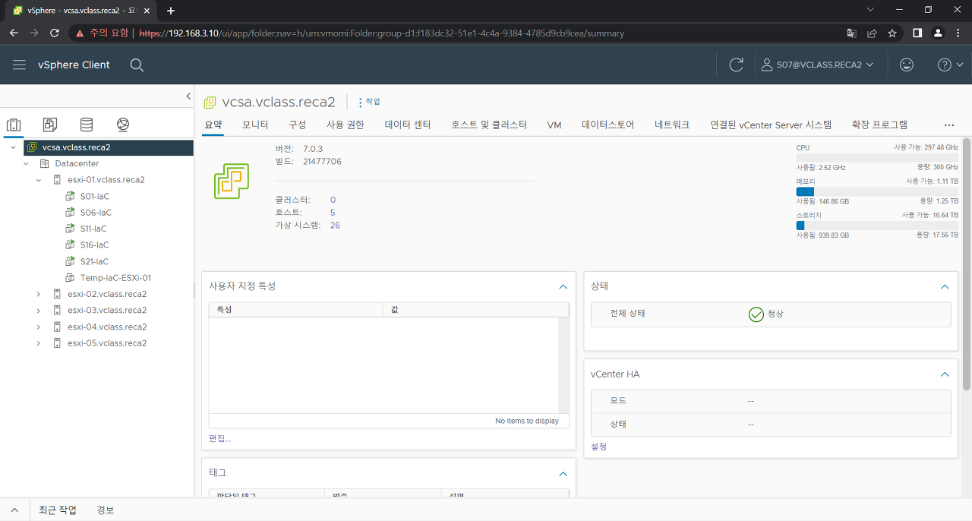Sort by the 값 column header
This screenshot has height=521, width=972.
(476, 310)
